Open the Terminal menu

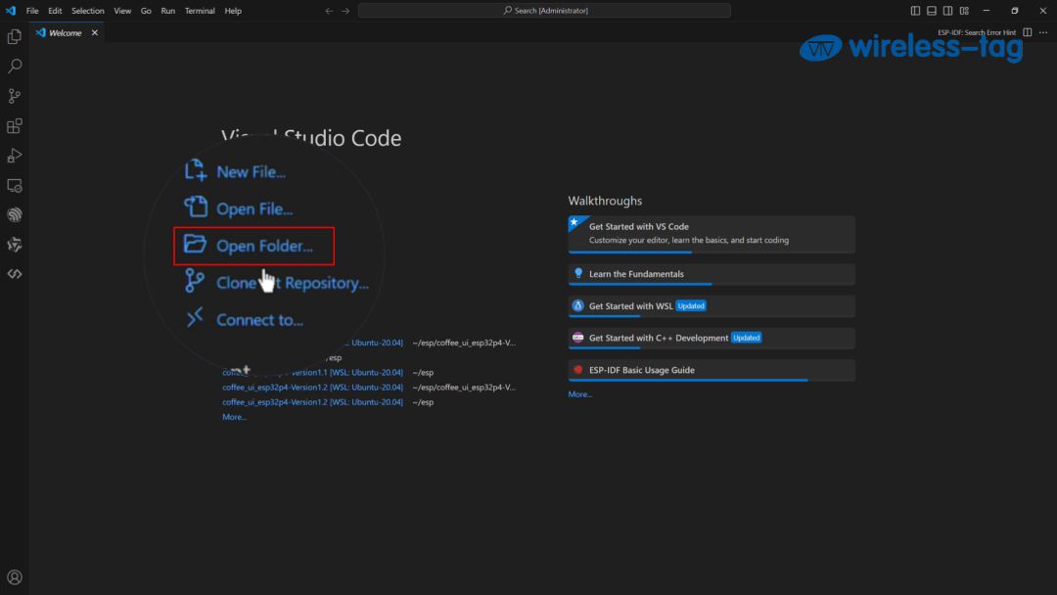[198, 11]
